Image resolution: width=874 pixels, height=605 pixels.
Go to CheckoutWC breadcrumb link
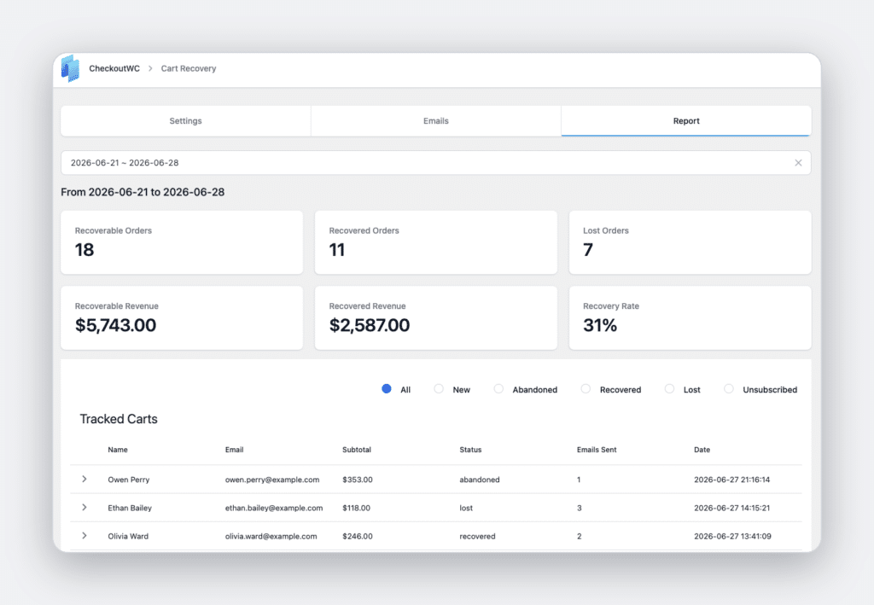[114, 68]
